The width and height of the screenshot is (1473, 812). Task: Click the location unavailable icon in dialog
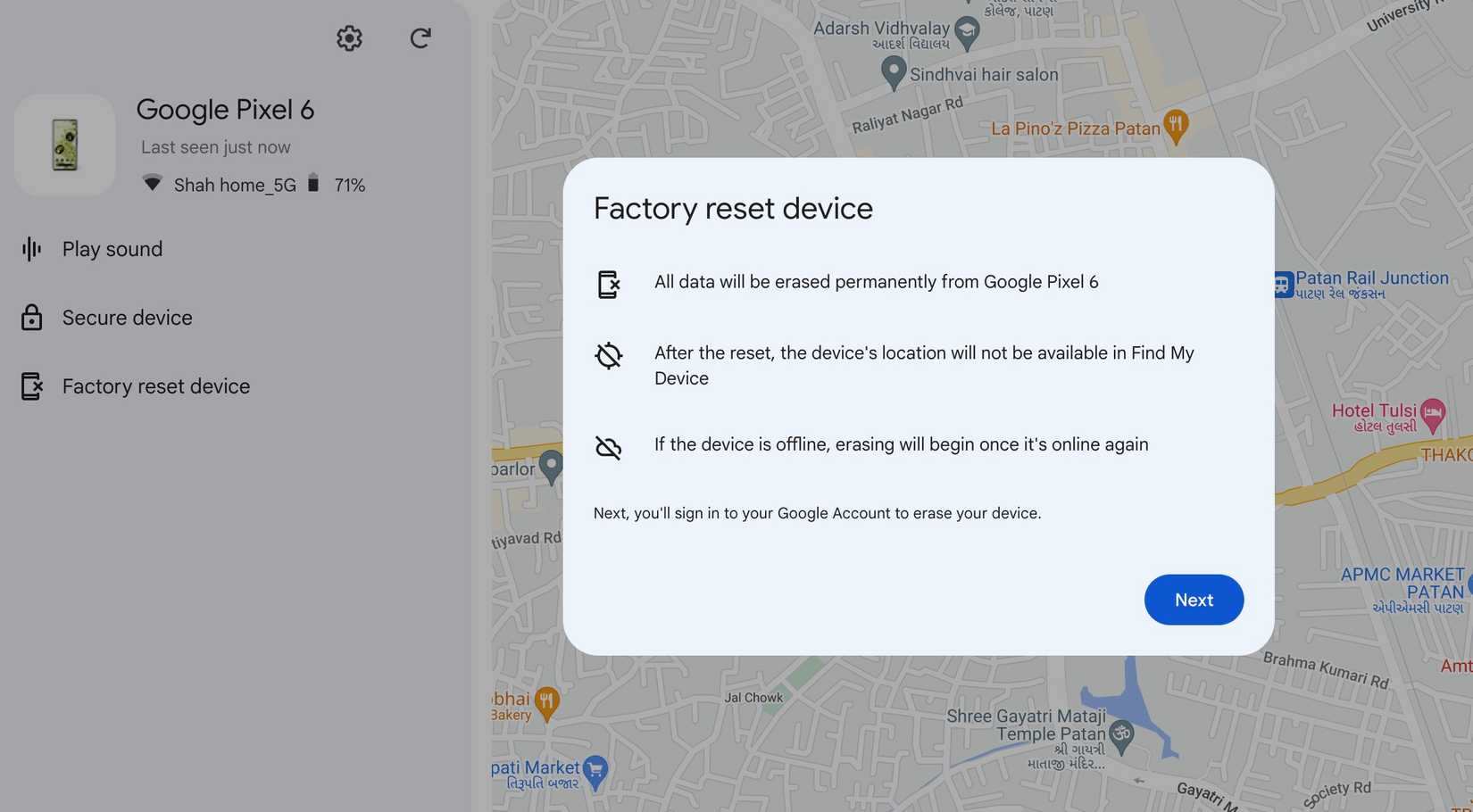pyautogui.click(x=609, y=355)
